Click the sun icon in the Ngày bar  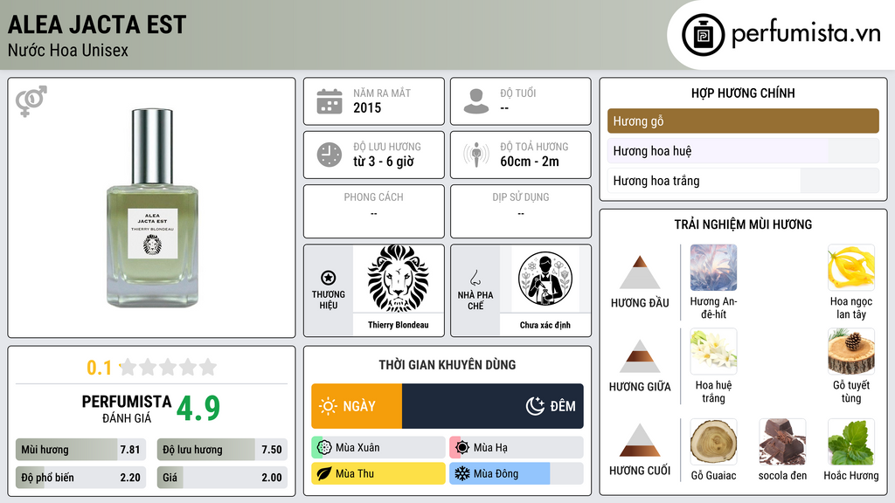(x=329, y=406)
